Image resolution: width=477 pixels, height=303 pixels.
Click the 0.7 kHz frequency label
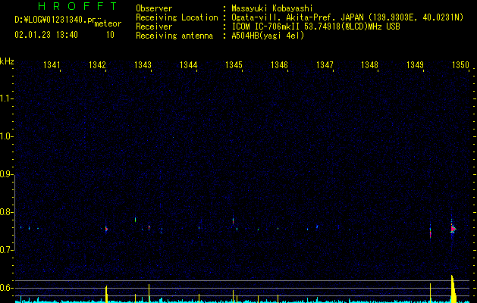point(6,250)
